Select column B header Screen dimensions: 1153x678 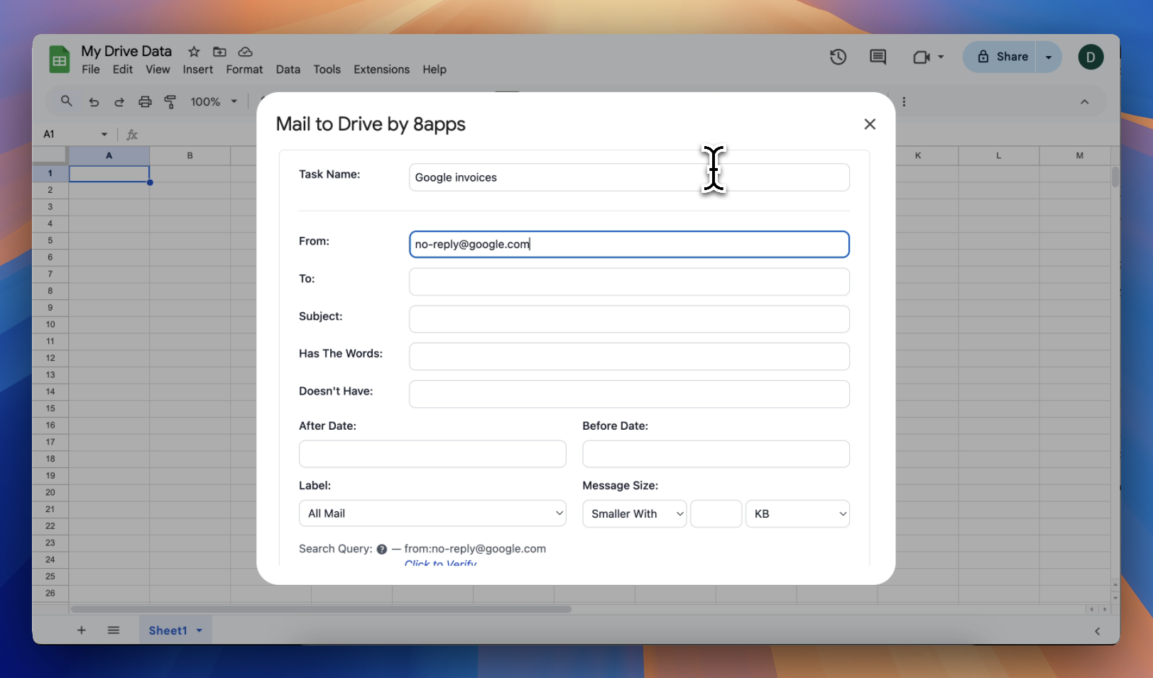coord(190,155)
